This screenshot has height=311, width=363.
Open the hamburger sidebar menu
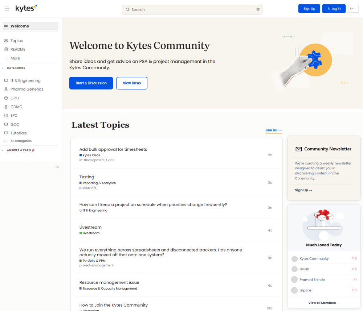7,9
